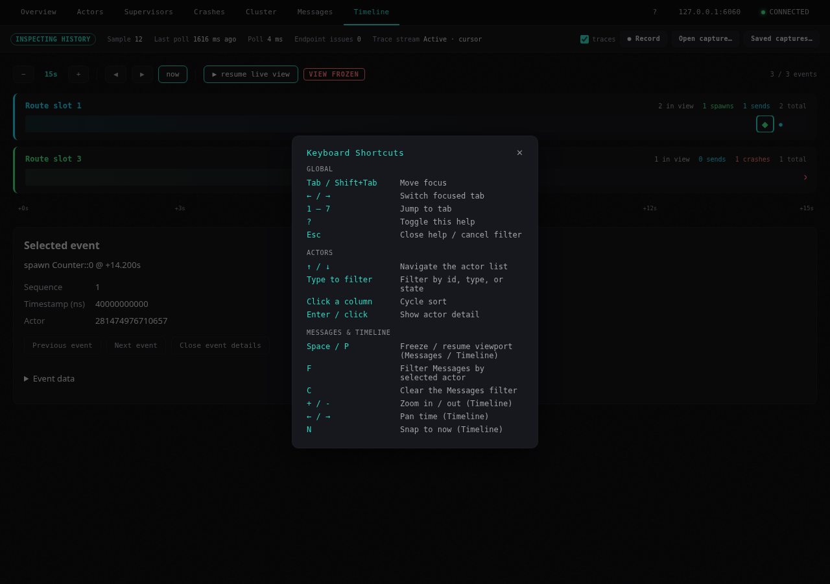Select the send dot marker in Route slot 1
Image resolution: width=830 pixels, height=584 pixels.
tap(780, 125)
